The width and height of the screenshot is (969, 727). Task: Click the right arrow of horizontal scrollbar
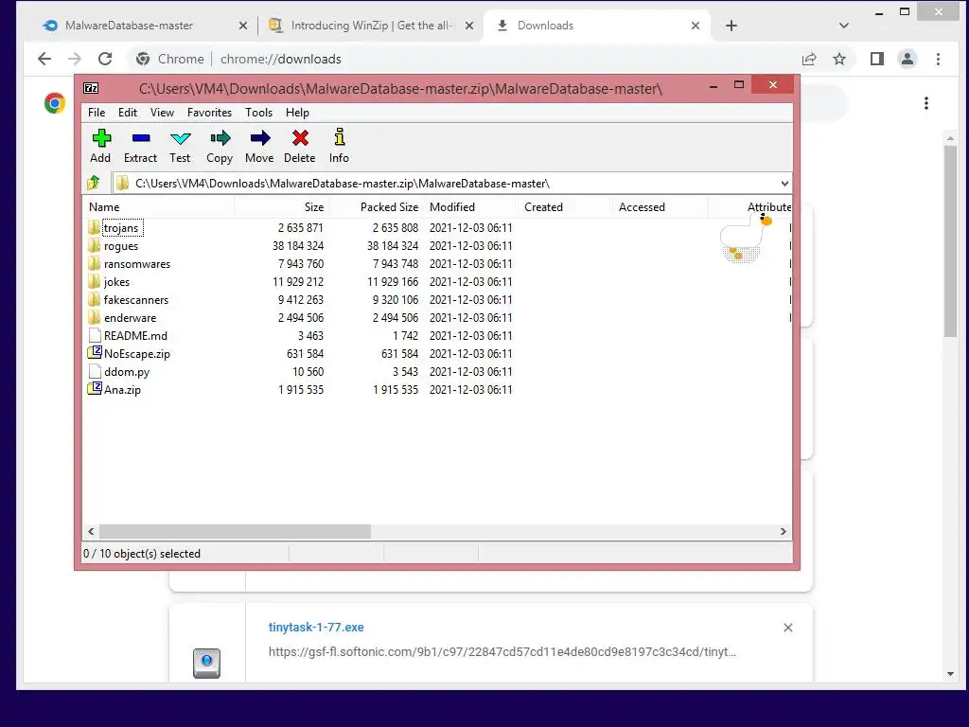click(x=784, y=532)
